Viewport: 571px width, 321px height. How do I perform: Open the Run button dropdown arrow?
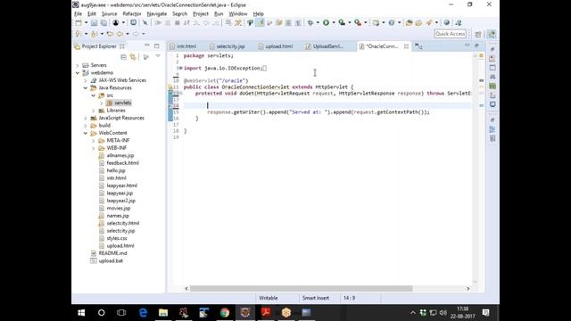tap(334, 22)
